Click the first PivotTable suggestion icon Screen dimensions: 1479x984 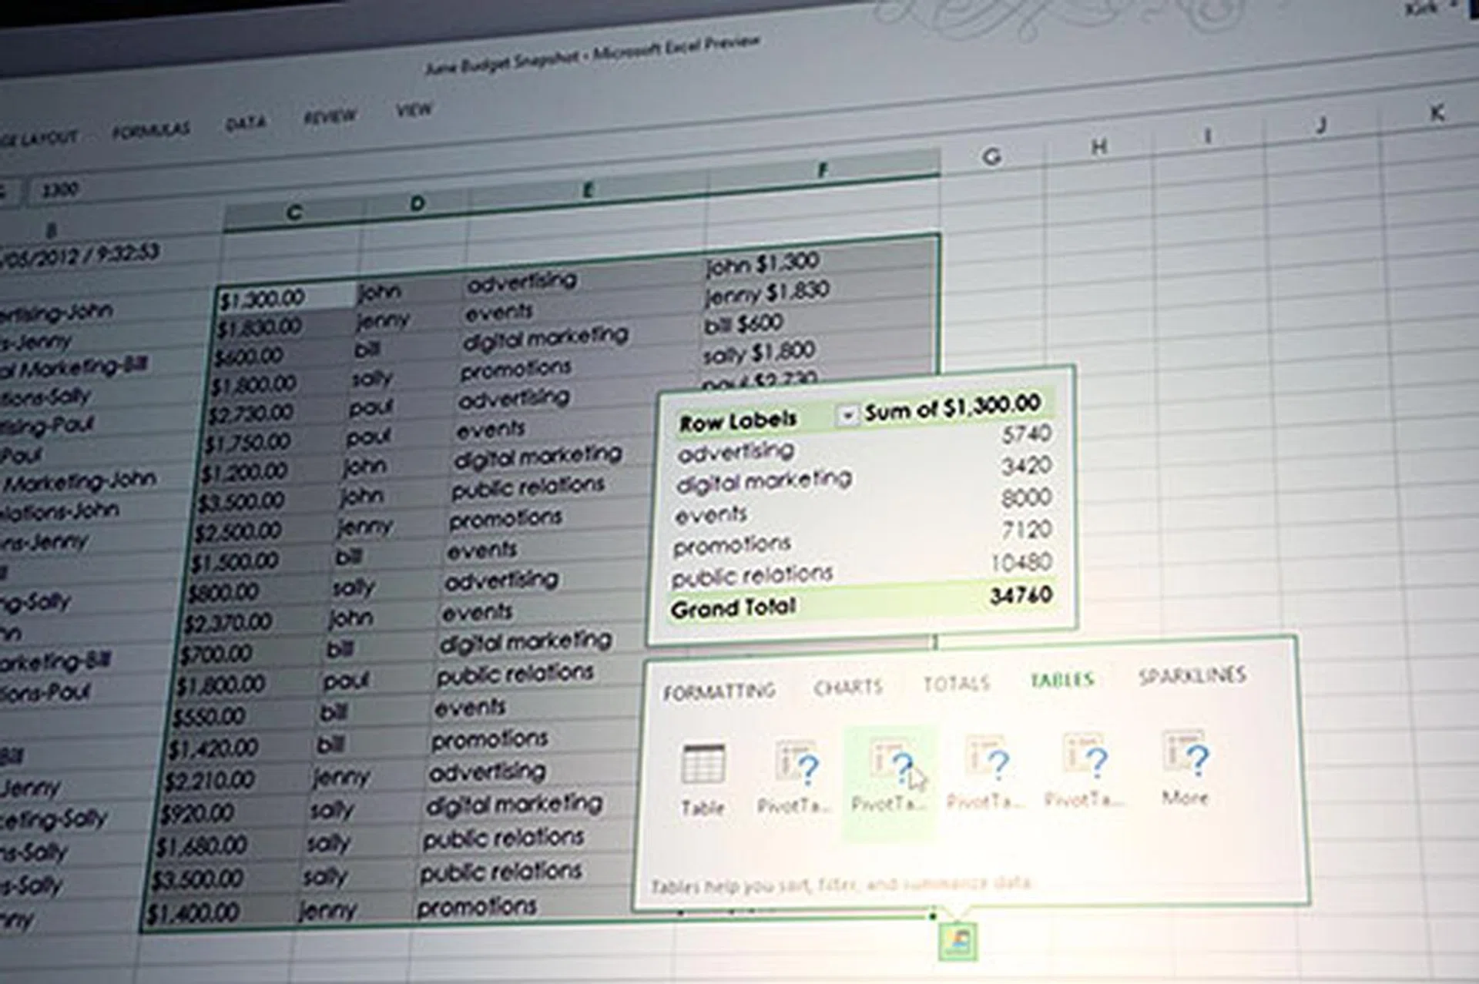[x=796, y=764]
